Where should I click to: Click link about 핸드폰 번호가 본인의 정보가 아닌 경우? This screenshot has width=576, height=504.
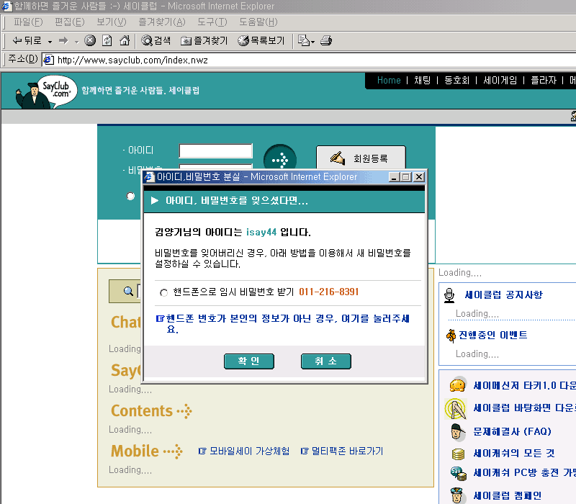pyautogui.click(x=282, y=323)
